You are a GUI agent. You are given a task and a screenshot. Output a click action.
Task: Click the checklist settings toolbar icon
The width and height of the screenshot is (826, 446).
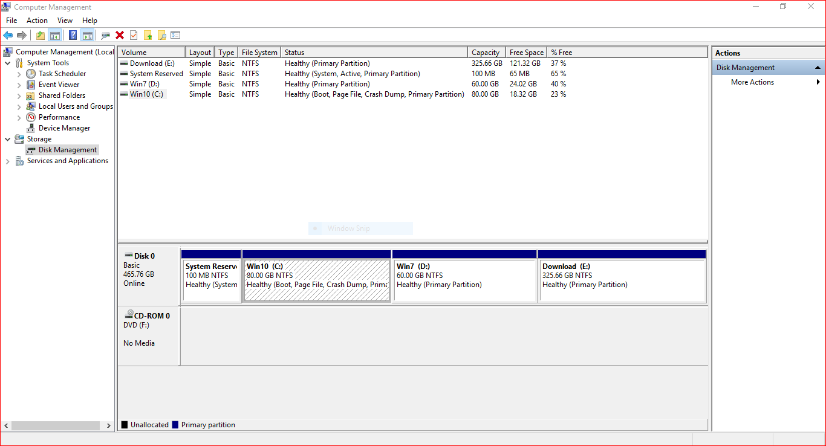coord(175,36)
